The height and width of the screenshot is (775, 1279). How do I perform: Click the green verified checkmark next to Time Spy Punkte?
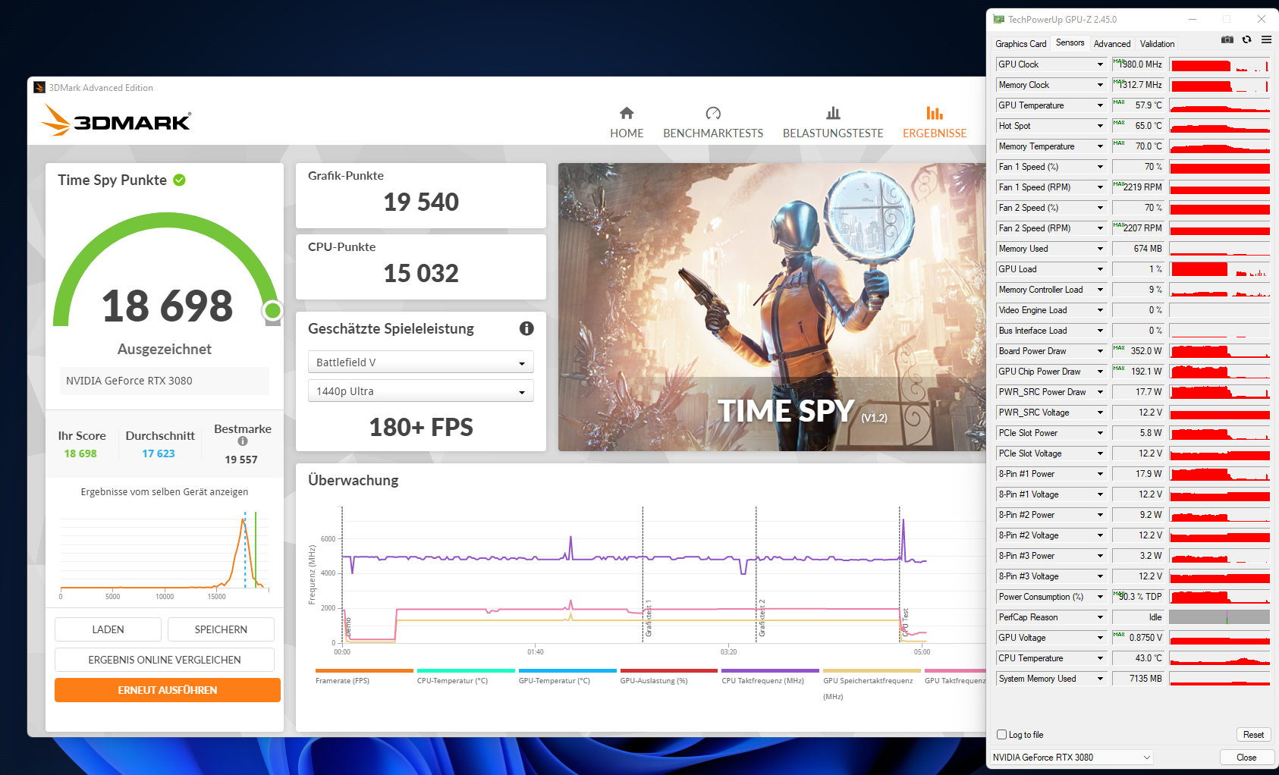(x=179, y=180)
